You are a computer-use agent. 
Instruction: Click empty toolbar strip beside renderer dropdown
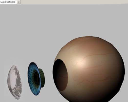(74, 2)
